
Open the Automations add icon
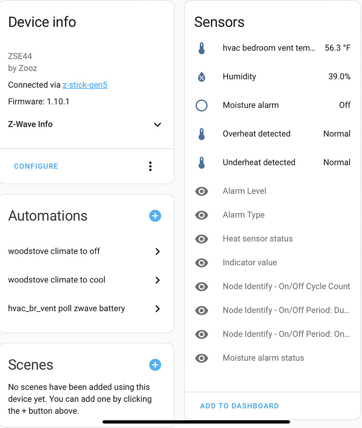155,216
